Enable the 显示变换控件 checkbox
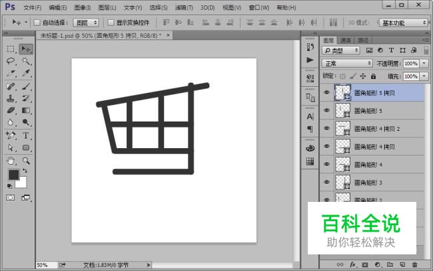The image size is (433, 271). coord(111,23)
